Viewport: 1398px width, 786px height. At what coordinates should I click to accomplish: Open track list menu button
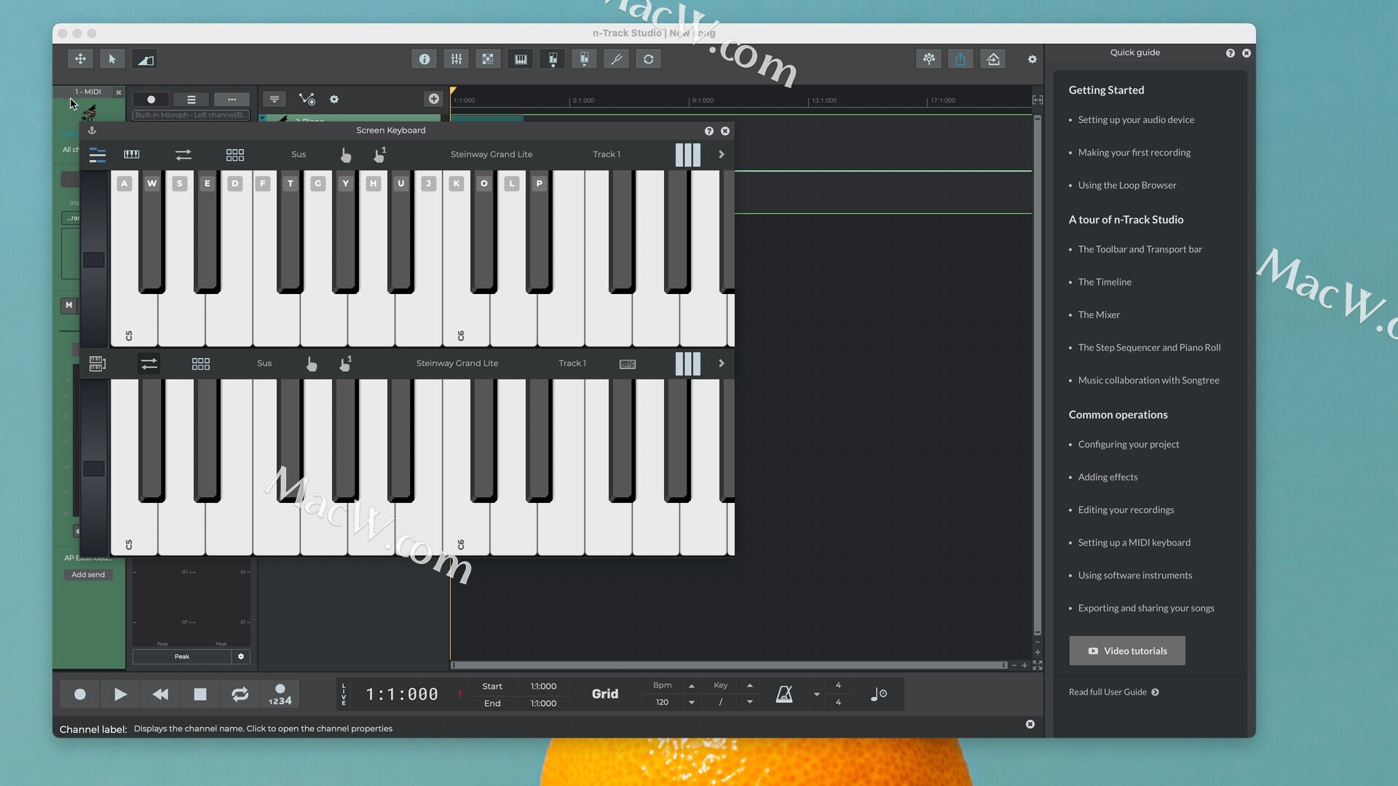[x=191, y=99]
